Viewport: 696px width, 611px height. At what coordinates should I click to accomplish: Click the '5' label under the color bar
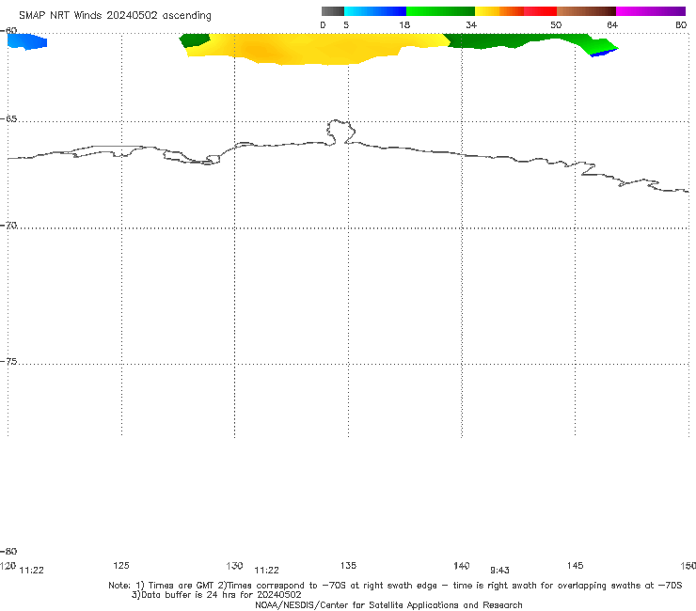[x=346, y=24]
